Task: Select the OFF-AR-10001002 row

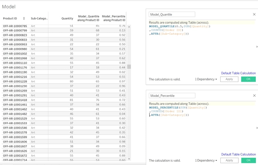Action: 64,53
